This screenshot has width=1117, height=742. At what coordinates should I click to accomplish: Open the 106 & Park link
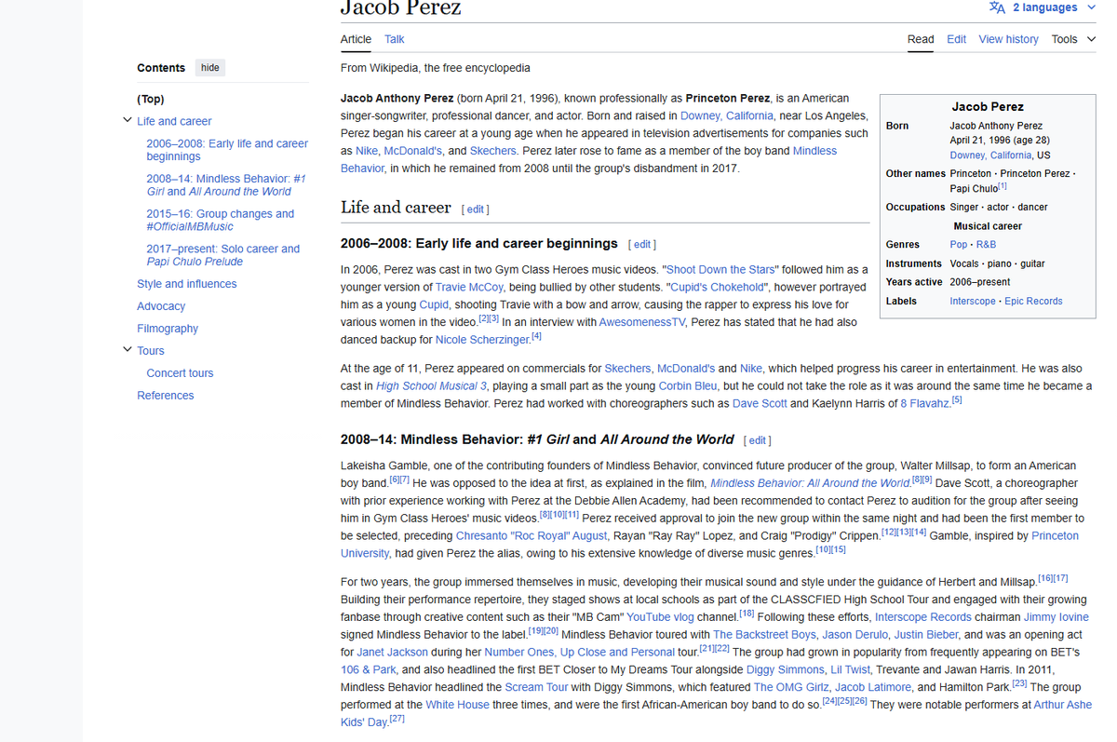coord(368,669)
